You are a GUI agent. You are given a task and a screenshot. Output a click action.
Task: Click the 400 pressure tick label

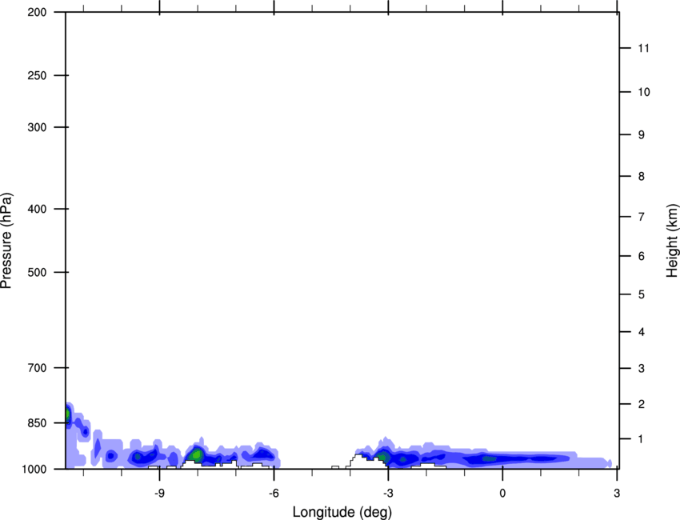click(37, 209)
